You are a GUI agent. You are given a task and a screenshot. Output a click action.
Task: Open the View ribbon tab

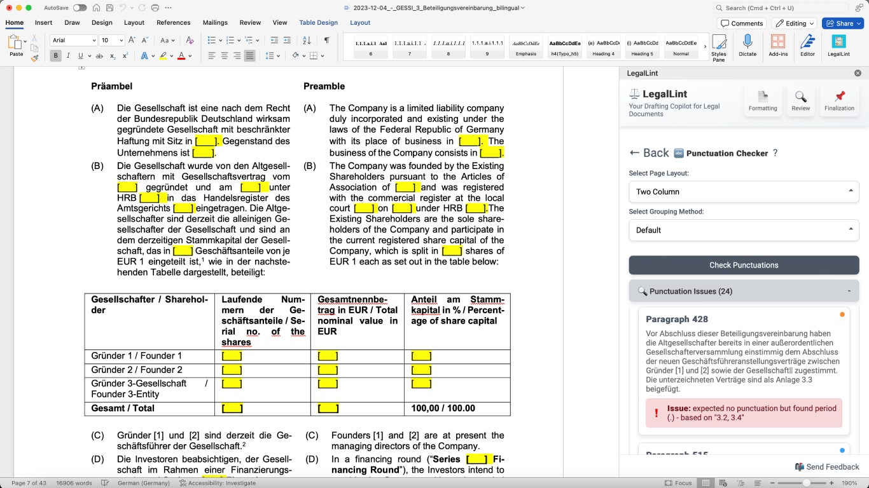tap(280, 23)
